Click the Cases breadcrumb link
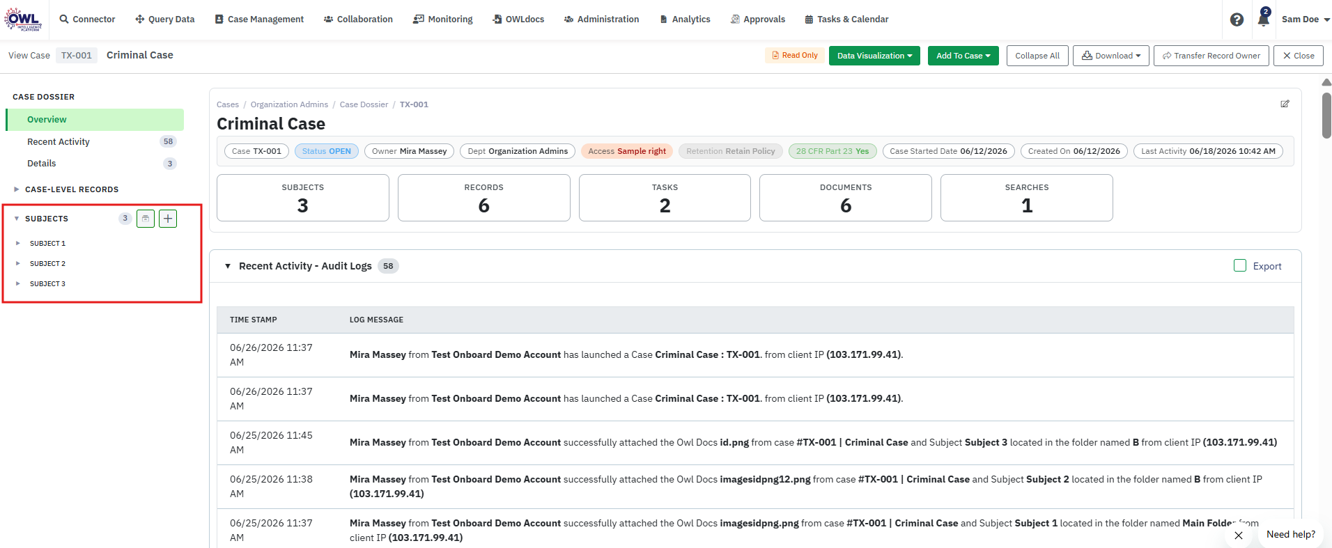This screenshot has width=1332, height=548. [x=228, y=104]
